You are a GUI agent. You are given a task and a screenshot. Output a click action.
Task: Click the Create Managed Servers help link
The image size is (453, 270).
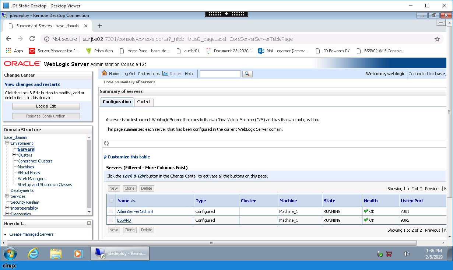(31, 234)
